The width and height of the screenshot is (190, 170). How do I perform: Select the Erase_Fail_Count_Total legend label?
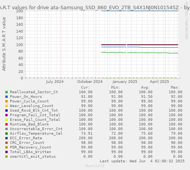click(x=35, y=120)
